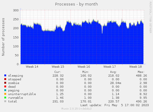The image size is (153, 112).
Task: Click the sleeping minimum value 166.02
Action: (x=86, y=76)
